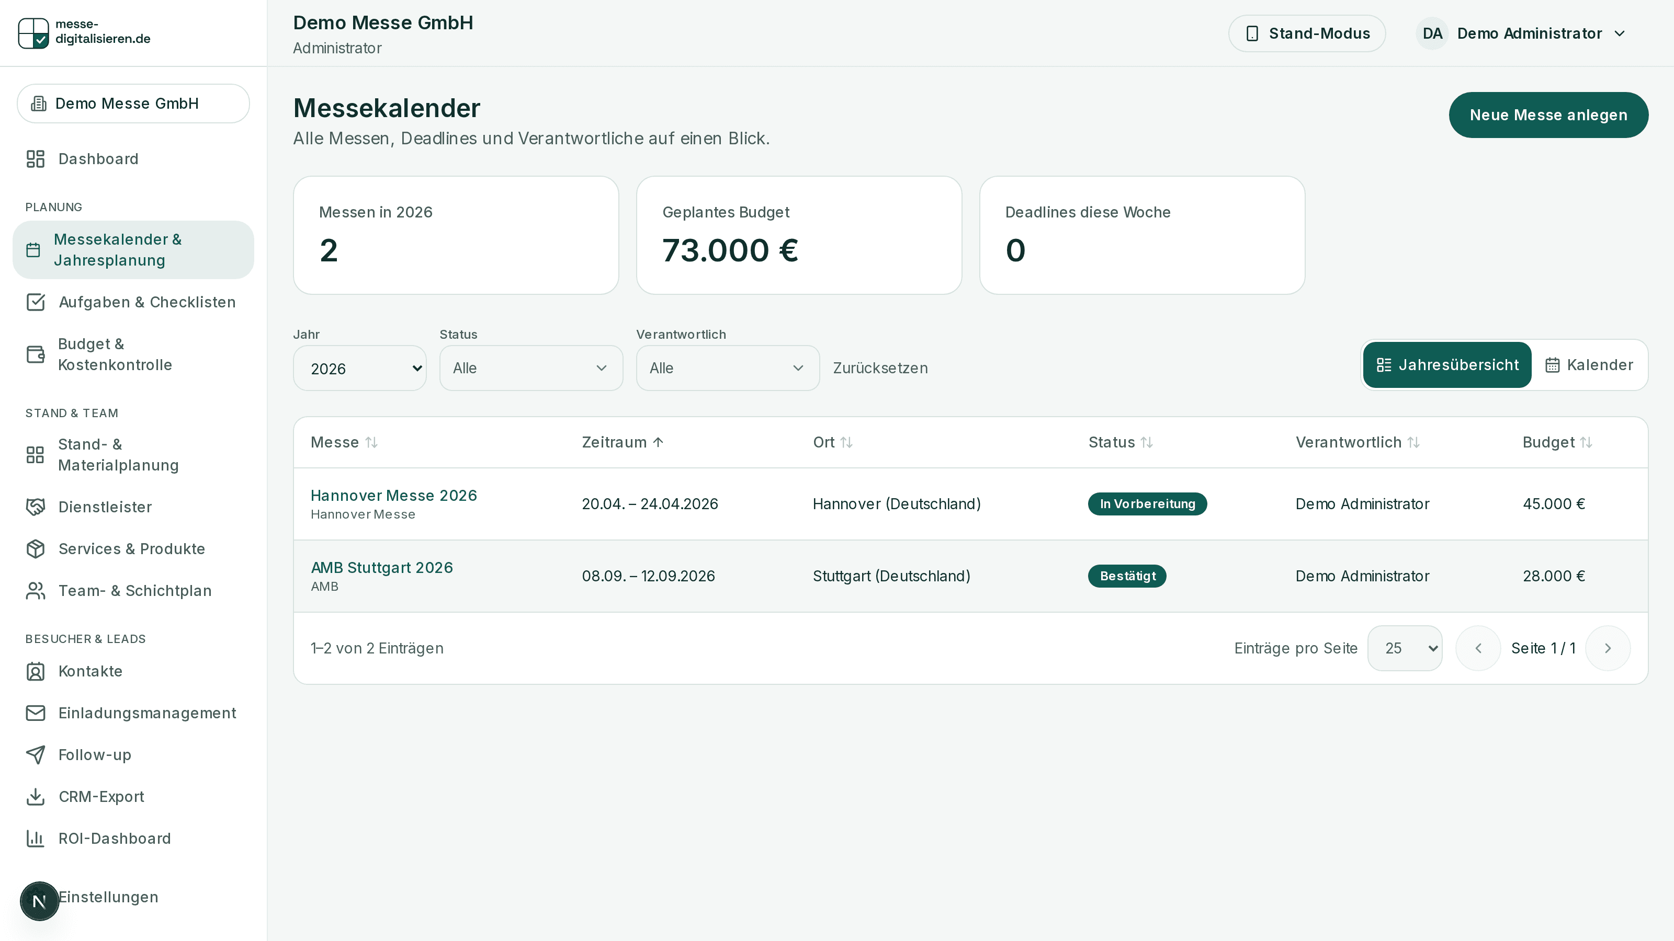
Task: Activate the Stand-Modus button
Action: click(x=1307, y=33)
